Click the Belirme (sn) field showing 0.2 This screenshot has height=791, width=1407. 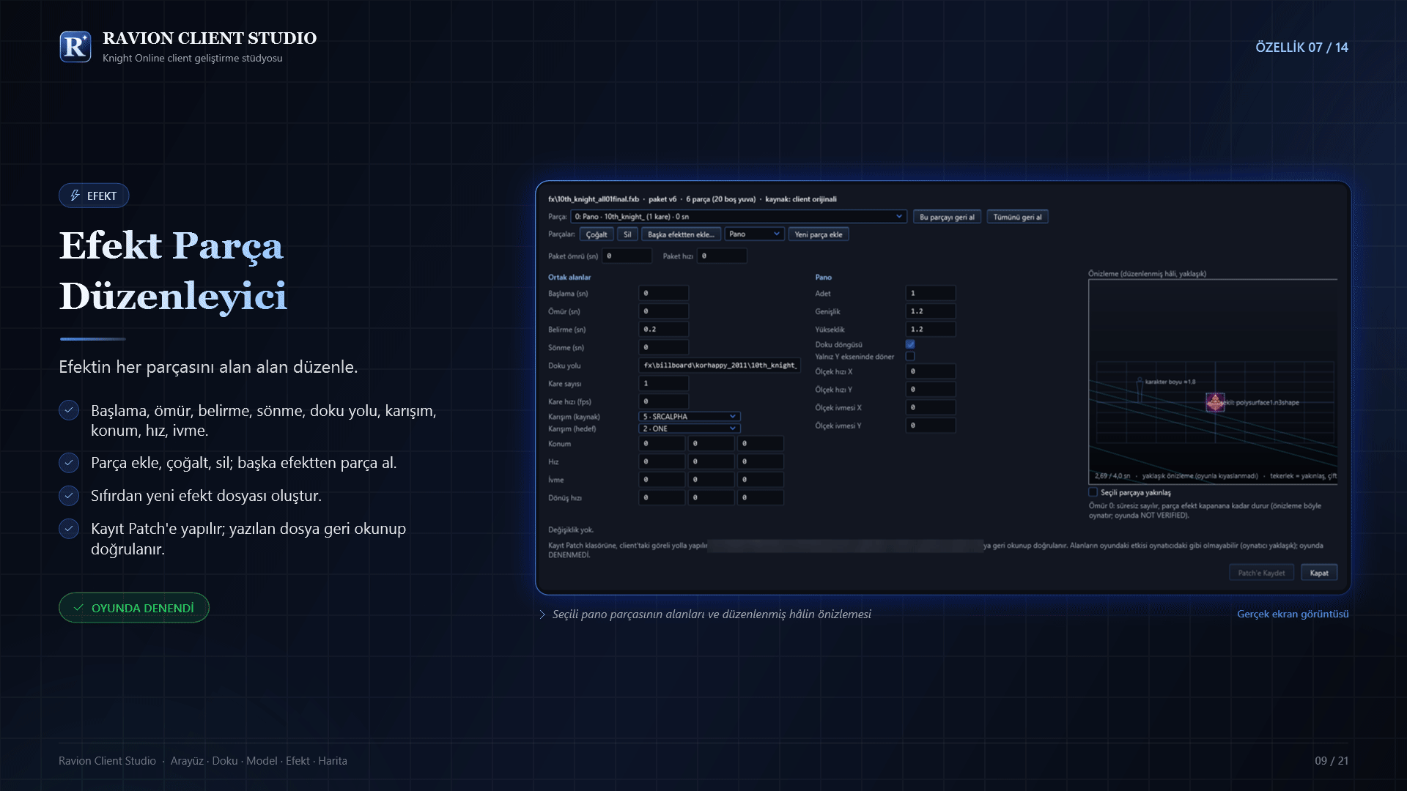[664, 330]
